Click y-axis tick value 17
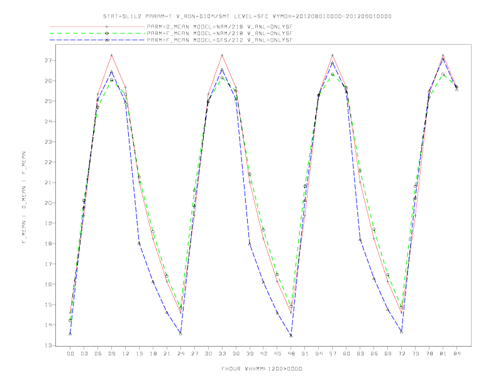 (x=48, y=264)
